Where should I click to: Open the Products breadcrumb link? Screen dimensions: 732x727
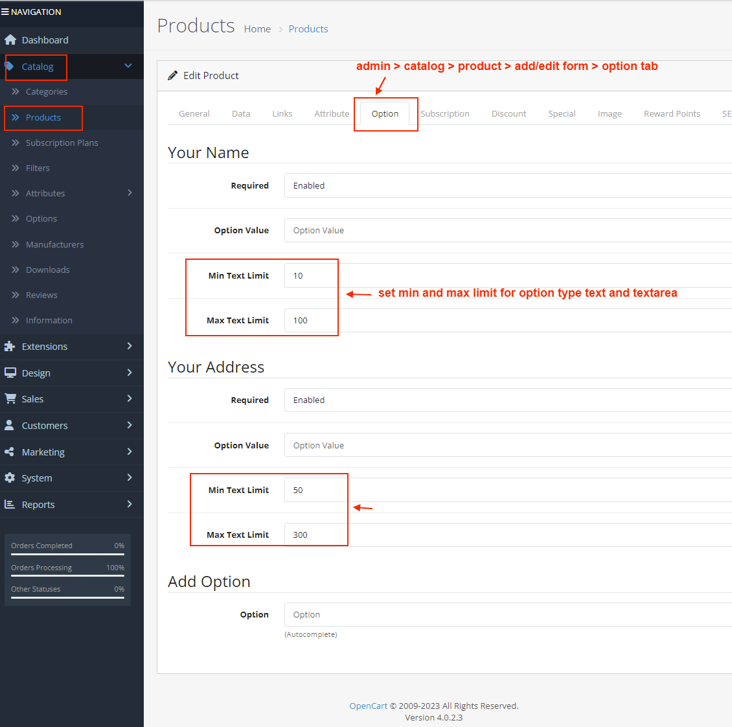point(308,29)
